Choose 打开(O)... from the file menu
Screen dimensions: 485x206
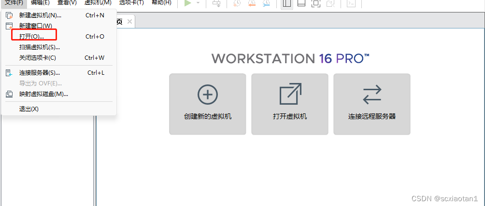pyautogui.click(x=59, y=37)
